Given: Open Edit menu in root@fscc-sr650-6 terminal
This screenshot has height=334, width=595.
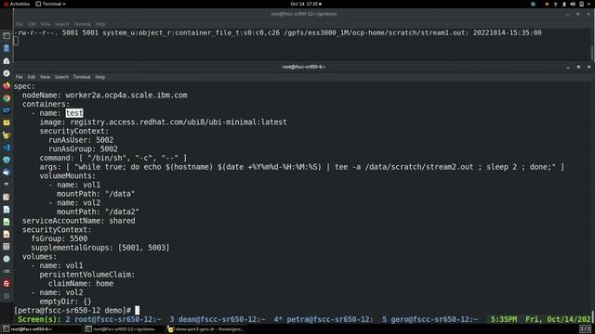Looking at the screenshot, I should coord(32,77).
